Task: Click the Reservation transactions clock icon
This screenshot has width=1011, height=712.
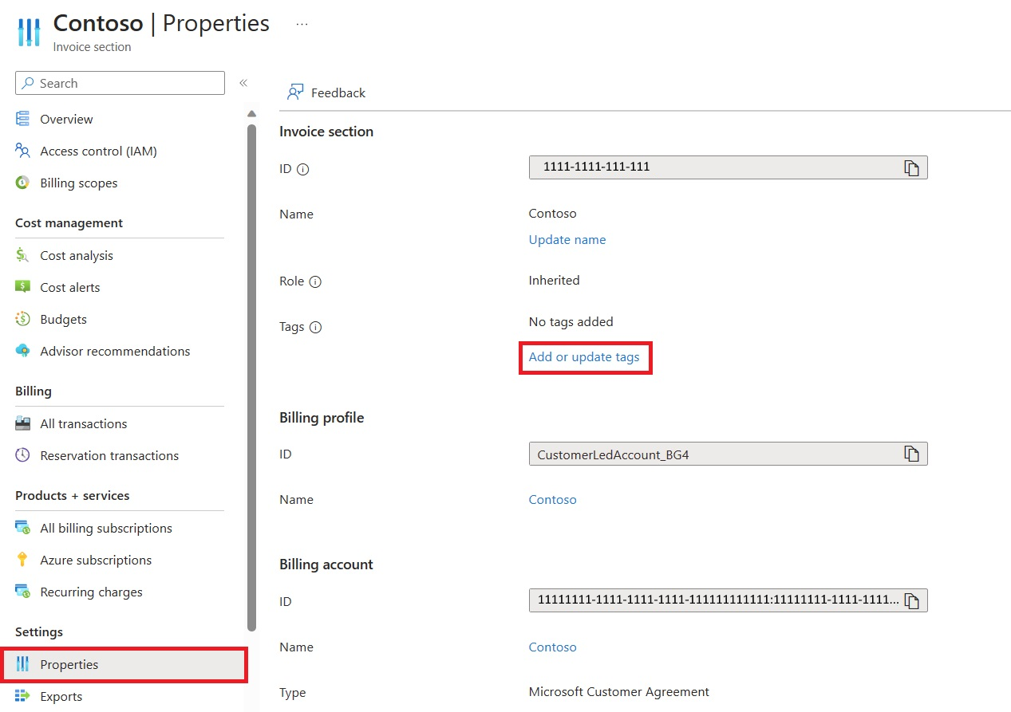Action: click(x=23, y=455)
